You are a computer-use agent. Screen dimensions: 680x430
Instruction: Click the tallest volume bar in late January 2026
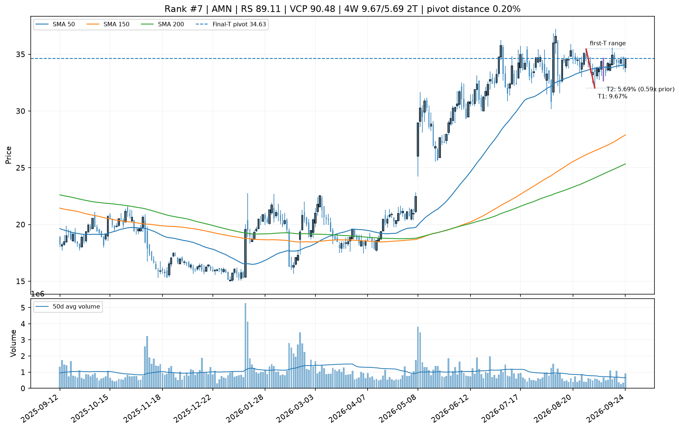pyautogui.click(x=245, y=346)
